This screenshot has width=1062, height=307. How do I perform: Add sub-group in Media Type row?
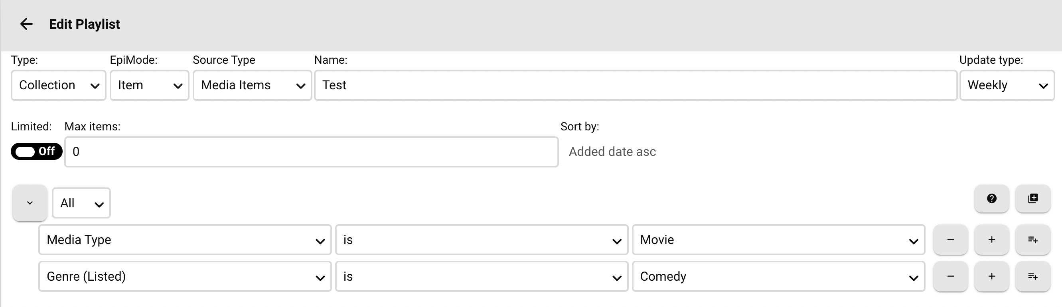pos(1033,239)
